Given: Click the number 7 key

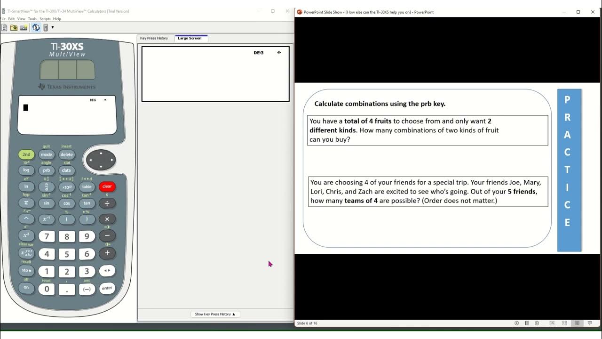Looking at the screenshot, I should pos(47,237).
